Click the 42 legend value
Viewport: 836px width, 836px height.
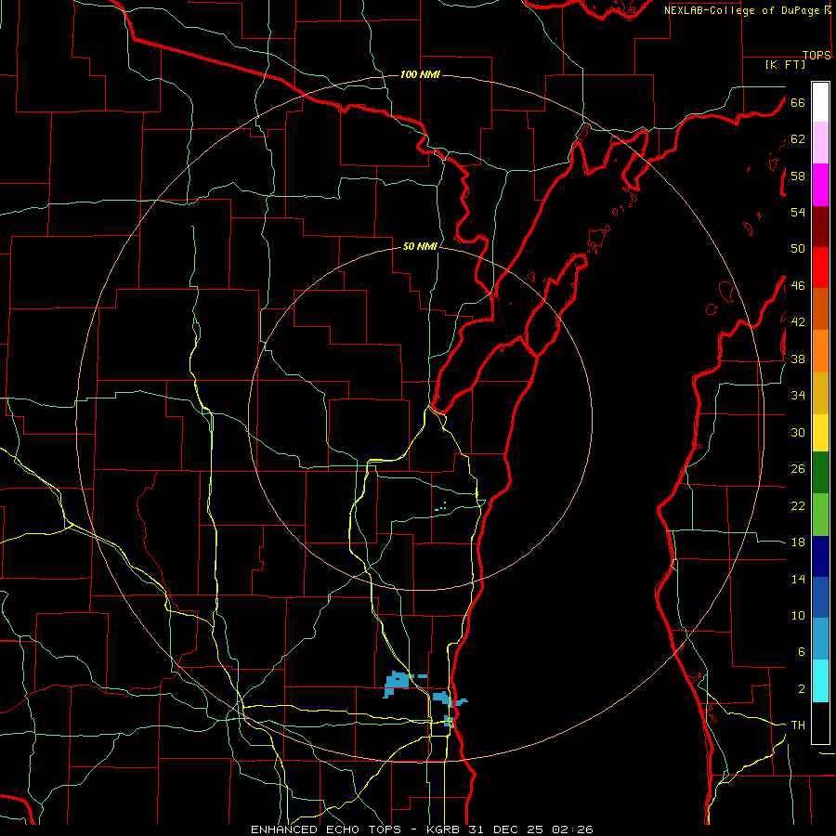798,322
